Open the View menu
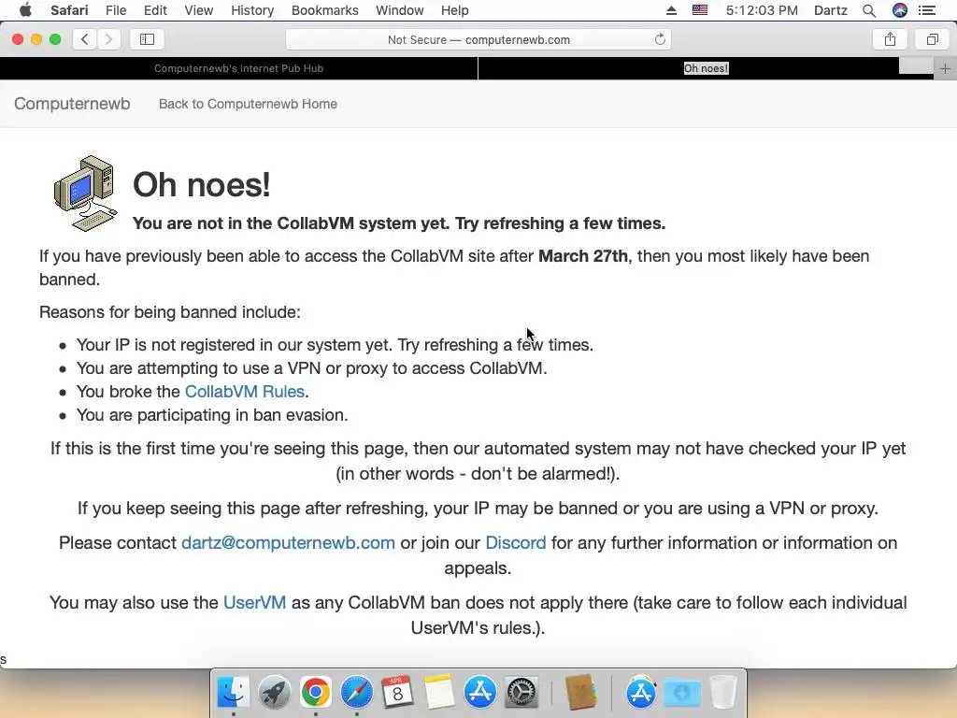Image resolution: width=957 pixels, height=718 pixels. click(198, 10)
